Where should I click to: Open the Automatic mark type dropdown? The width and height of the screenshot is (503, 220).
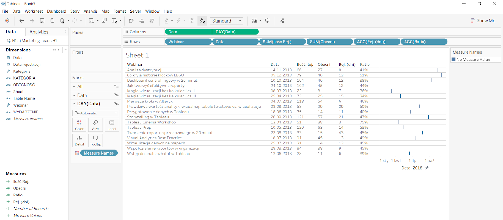click(95, 113)
